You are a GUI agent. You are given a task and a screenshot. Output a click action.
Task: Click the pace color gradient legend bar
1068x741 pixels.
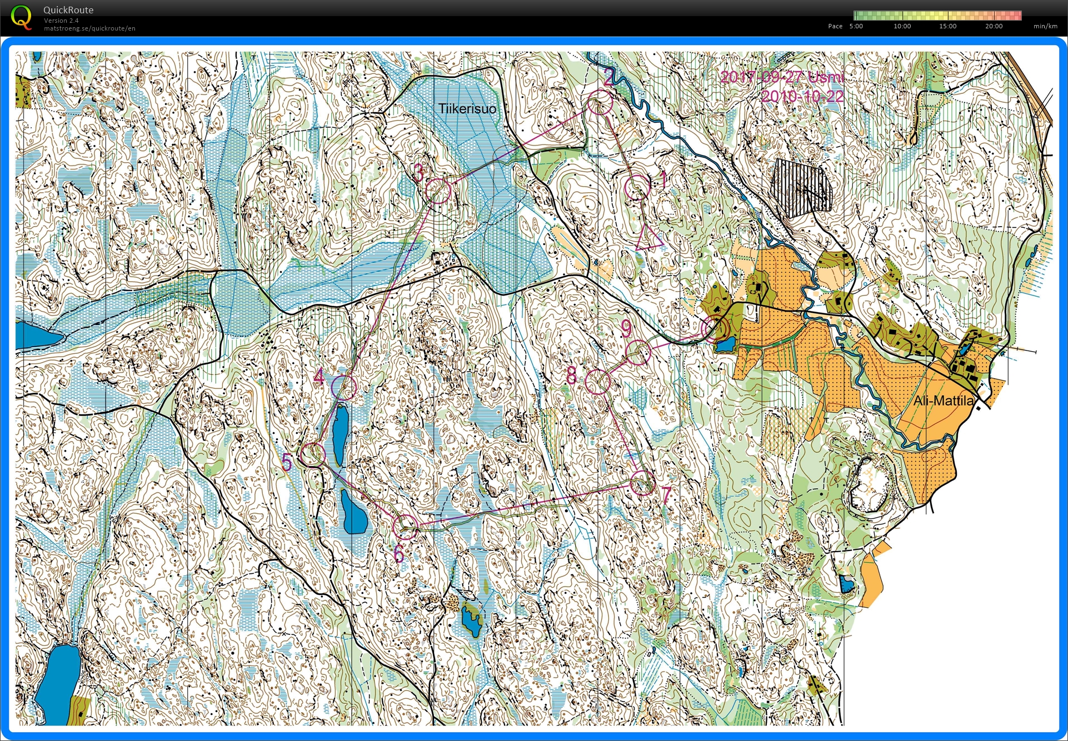[x=937, y=16]
